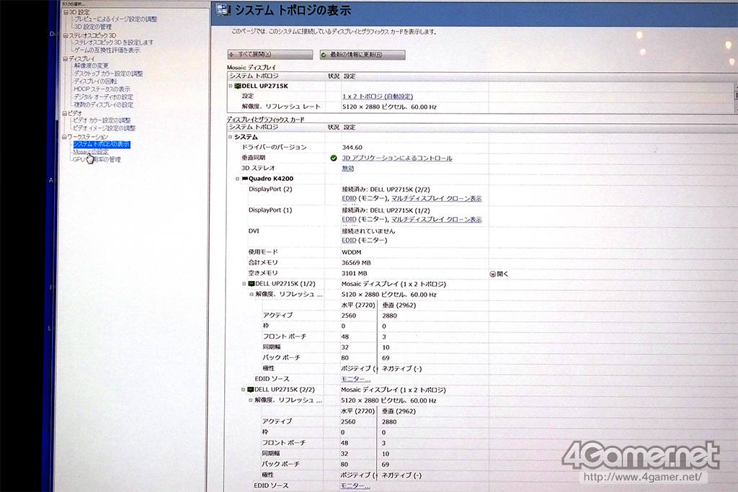
Task: Open モニター... link for DELL UP2715K (2/2) EDID ソース
Action: coord(355,486)
